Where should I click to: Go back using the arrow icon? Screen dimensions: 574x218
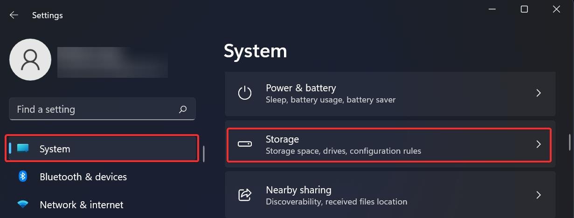(x=14, y=15)
